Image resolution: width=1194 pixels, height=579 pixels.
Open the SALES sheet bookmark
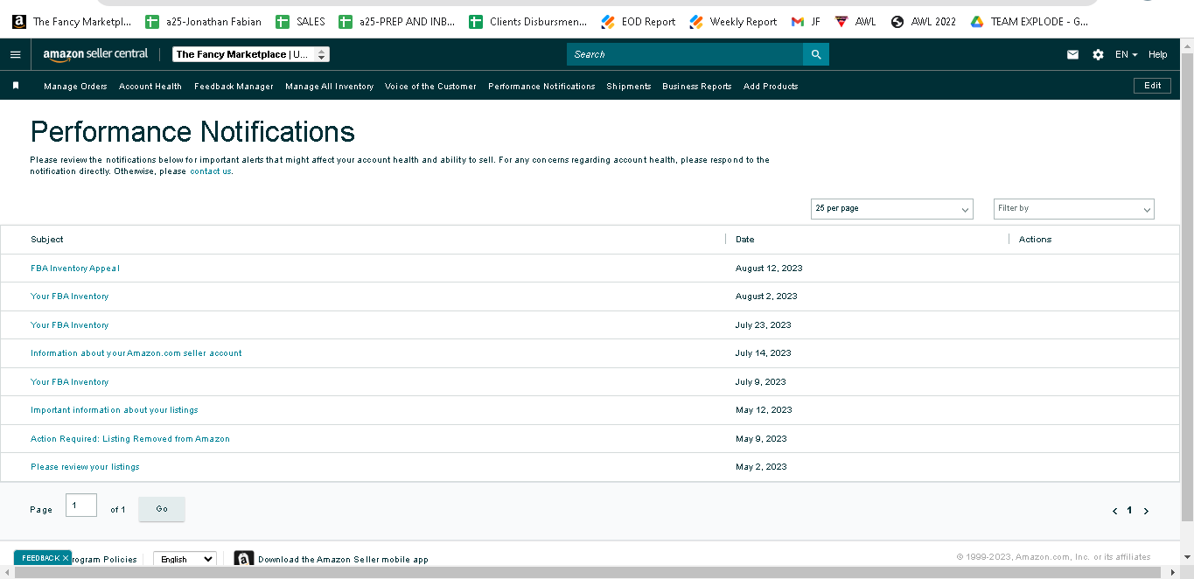pyautogui.click(x=300, y=22)
